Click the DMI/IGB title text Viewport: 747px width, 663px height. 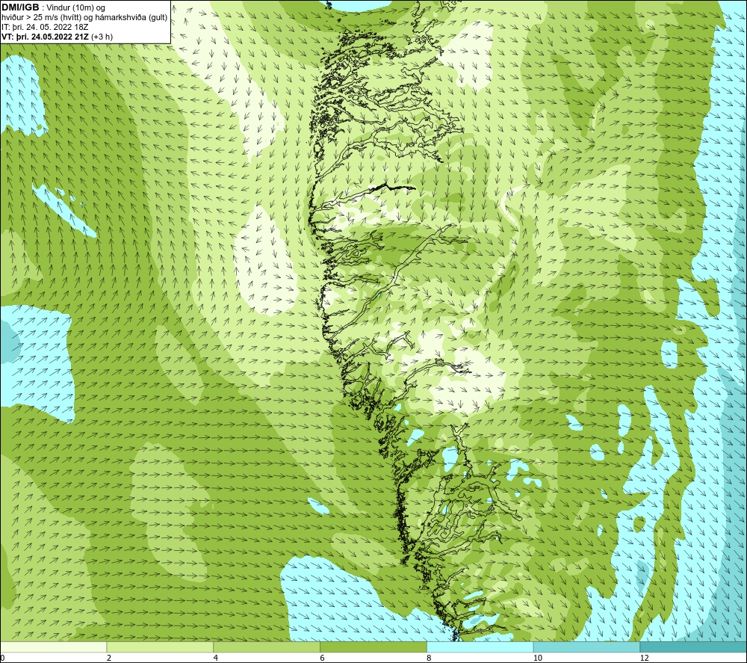(20, 7)
